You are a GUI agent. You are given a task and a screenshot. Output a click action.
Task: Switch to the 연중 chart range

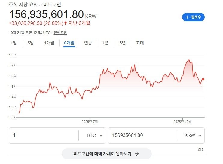tap(88, 43)
